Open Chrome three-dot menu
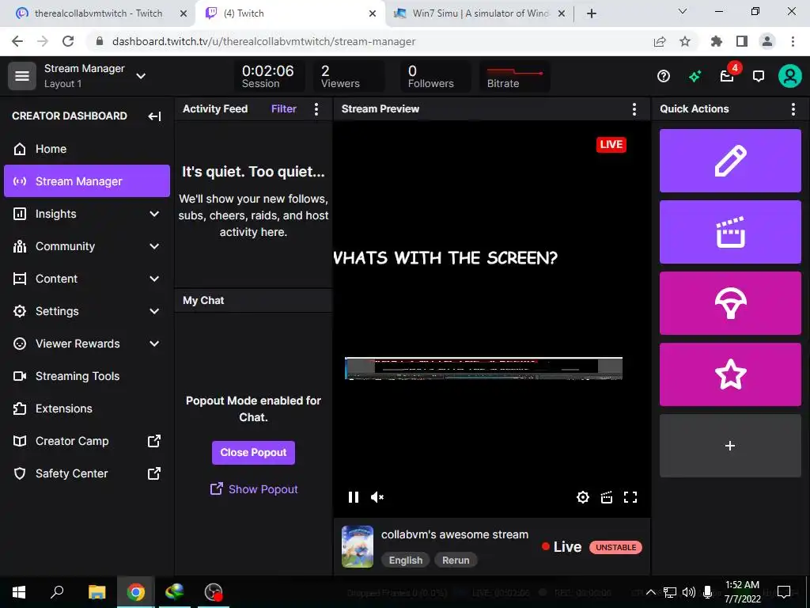Screen dimensions: 810x608 tap(793, 41)
